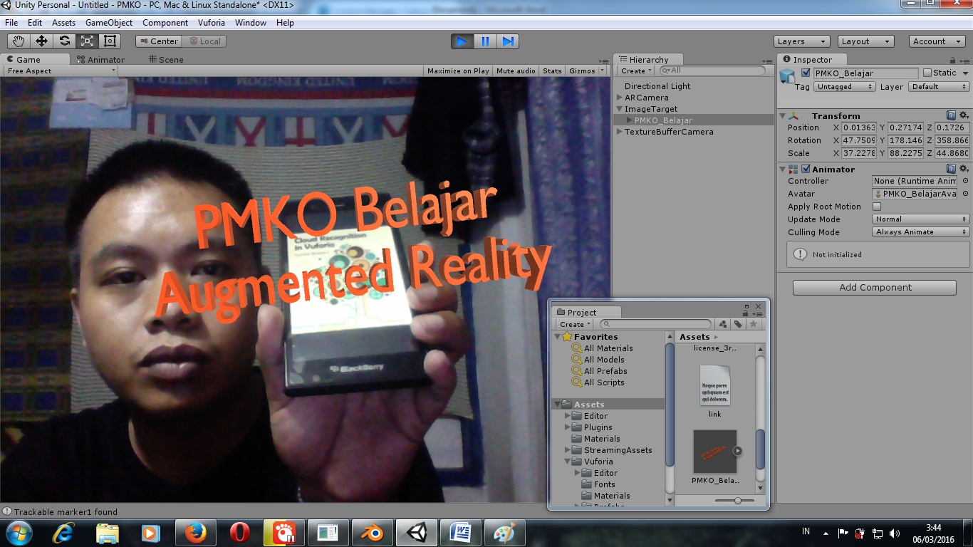The image size is (973, 547).
Task: Open the GameObject menu
Action: tap(109, 23)
